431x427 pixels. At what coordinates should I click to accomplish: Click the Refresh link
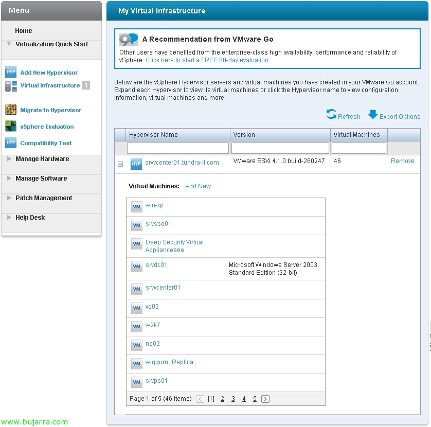coord(349,117)
